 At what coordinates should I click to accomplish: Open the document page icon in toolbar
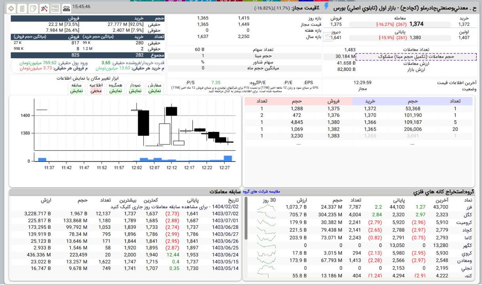point(22,8)
